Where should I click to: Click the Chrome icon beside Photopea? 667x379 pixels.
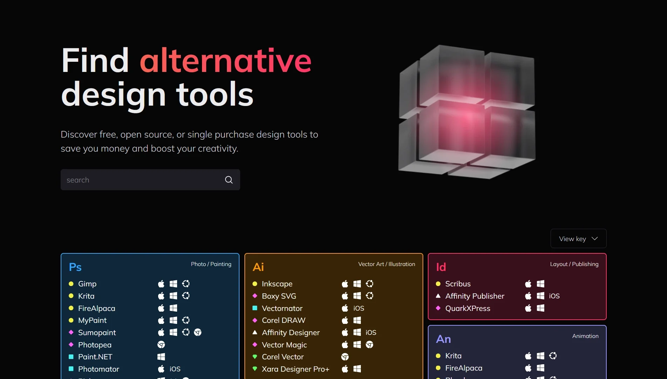[161, 345]
